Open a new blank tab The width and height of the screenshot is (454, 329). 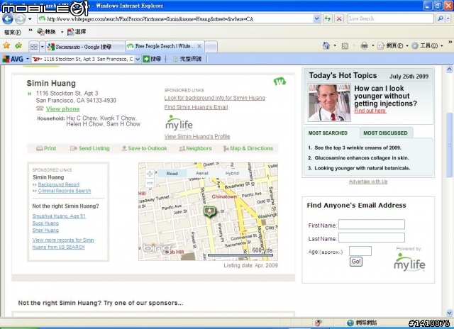click(211, 47)
